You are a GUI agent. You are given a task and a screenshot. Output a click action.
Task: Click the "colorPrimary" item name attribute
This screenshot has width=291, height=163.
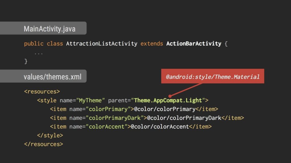point(108,109)
